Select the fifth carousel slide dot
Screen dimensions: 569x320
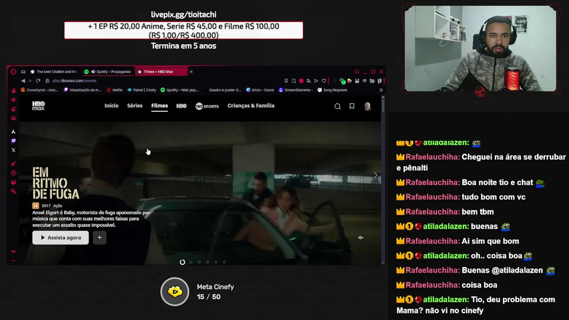(x=216, y=262)
